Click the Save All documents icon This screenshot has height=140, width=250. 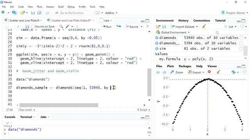[39, 13]
